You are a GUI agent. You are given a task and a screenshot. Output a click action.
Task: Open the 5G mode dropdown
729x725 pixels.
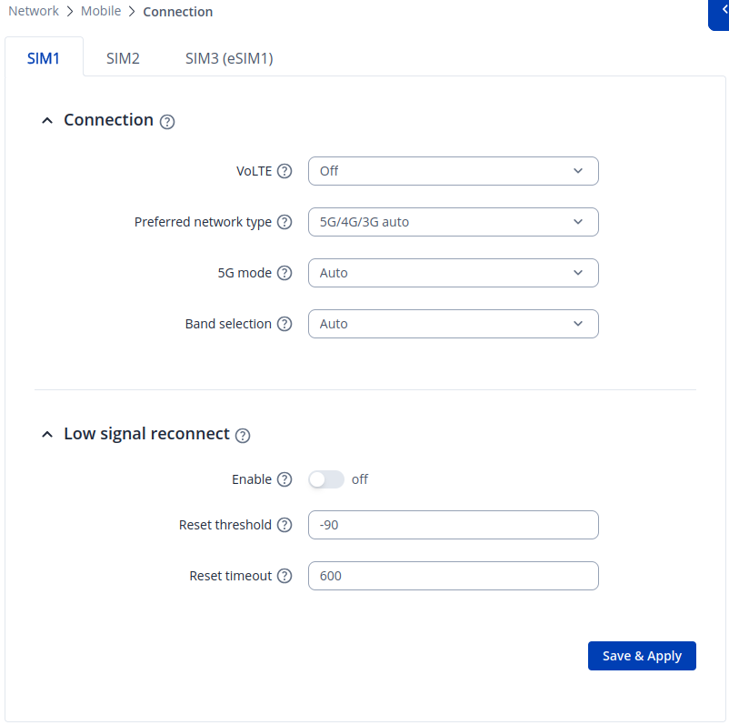point(453,273)
